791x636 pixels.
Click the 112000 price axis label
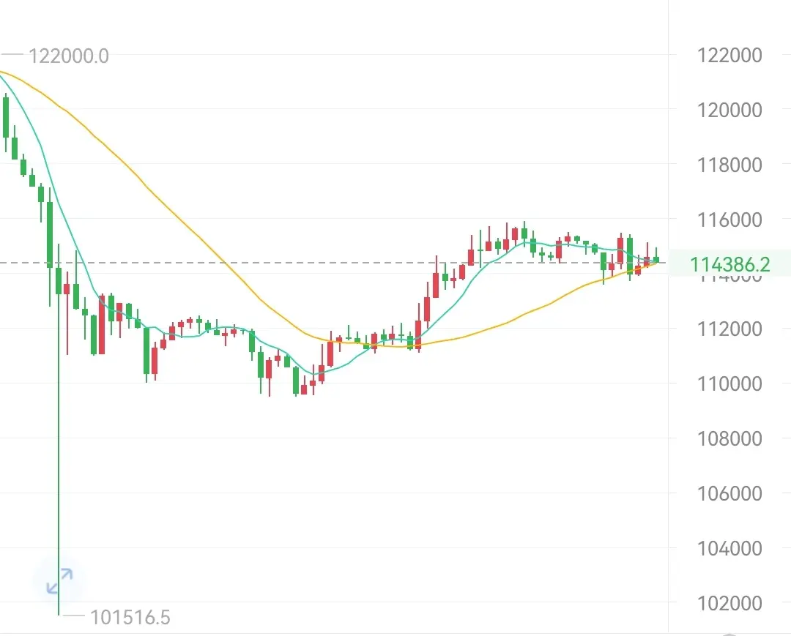point(729,329)
